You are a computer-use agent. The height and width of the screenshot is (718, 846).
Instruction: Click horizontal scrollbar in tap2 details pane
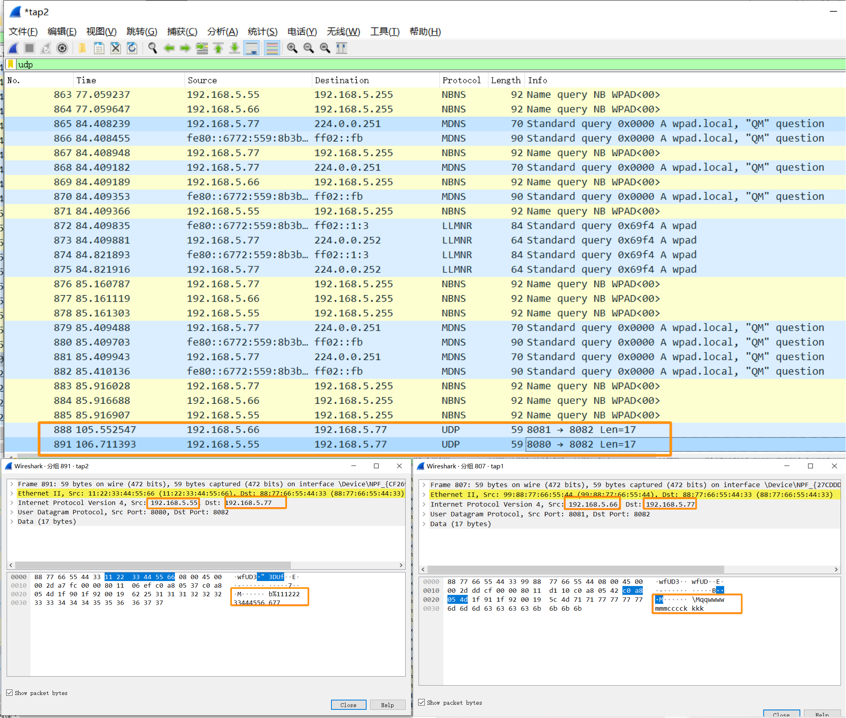153,565
